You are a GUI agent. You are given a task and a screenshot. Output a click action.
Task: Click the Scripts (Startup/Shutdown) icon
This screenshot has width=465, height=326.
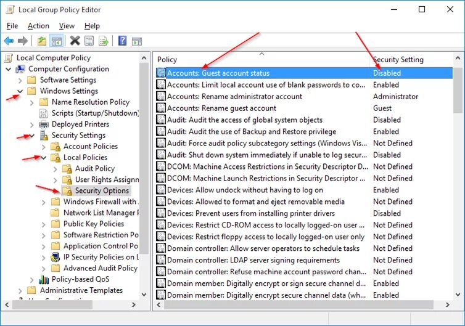click(44, 113)
